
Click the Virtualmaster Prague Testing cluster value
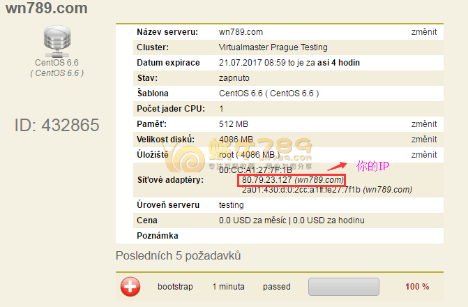(x=273, y=47)
